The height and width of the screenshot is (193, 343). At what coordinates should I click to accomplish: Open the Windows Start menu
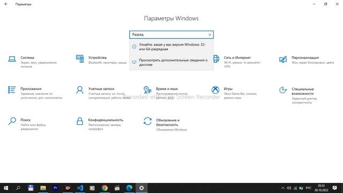tap(6, 188)
